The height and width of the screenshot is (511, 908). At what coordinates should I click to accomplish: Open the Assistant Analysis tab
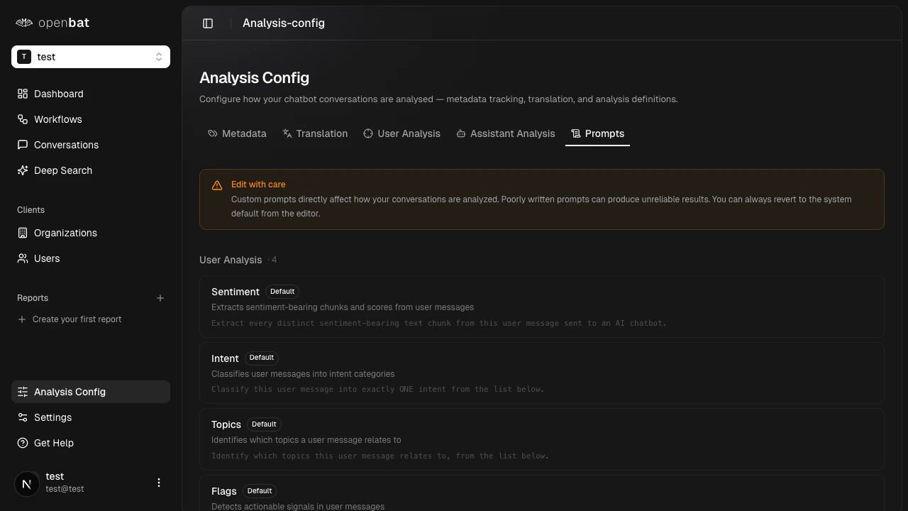[x=505, y=133]
